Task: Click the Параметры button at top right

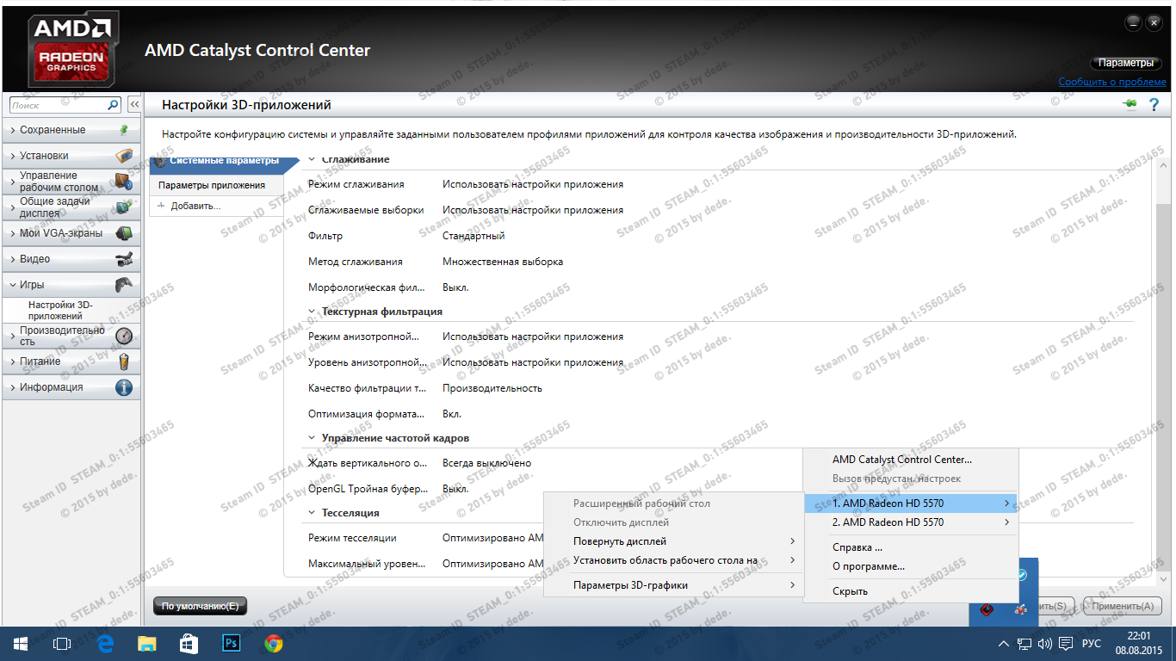Action: 1126,63
